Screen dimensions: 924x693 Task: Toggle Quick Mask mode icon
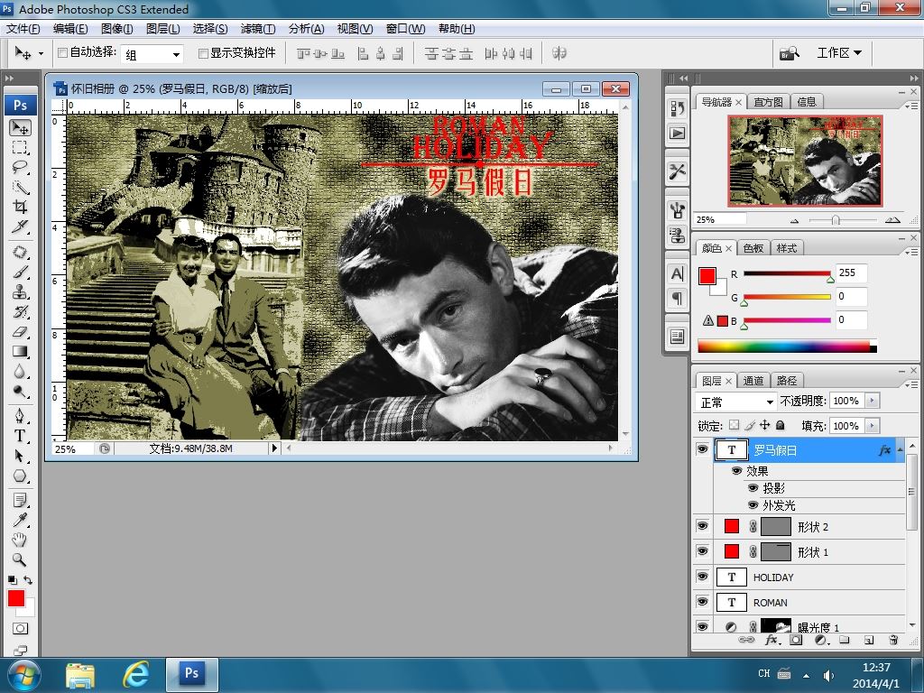(20, 628)
